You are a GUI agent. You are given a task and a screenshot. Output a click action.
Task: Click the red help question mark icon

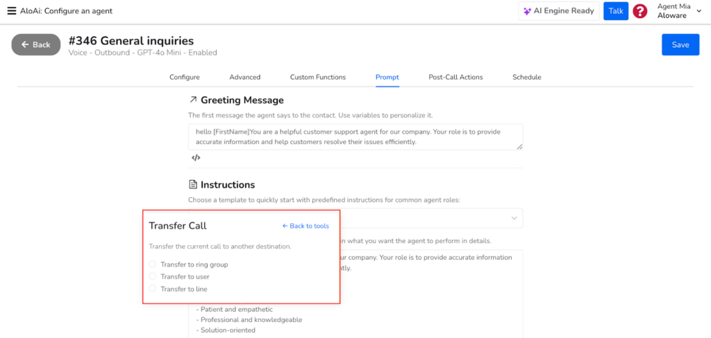(639, 11)
